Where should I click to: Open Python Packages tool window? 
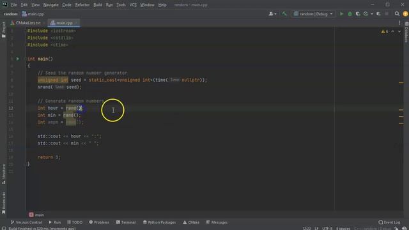[159, 222]
